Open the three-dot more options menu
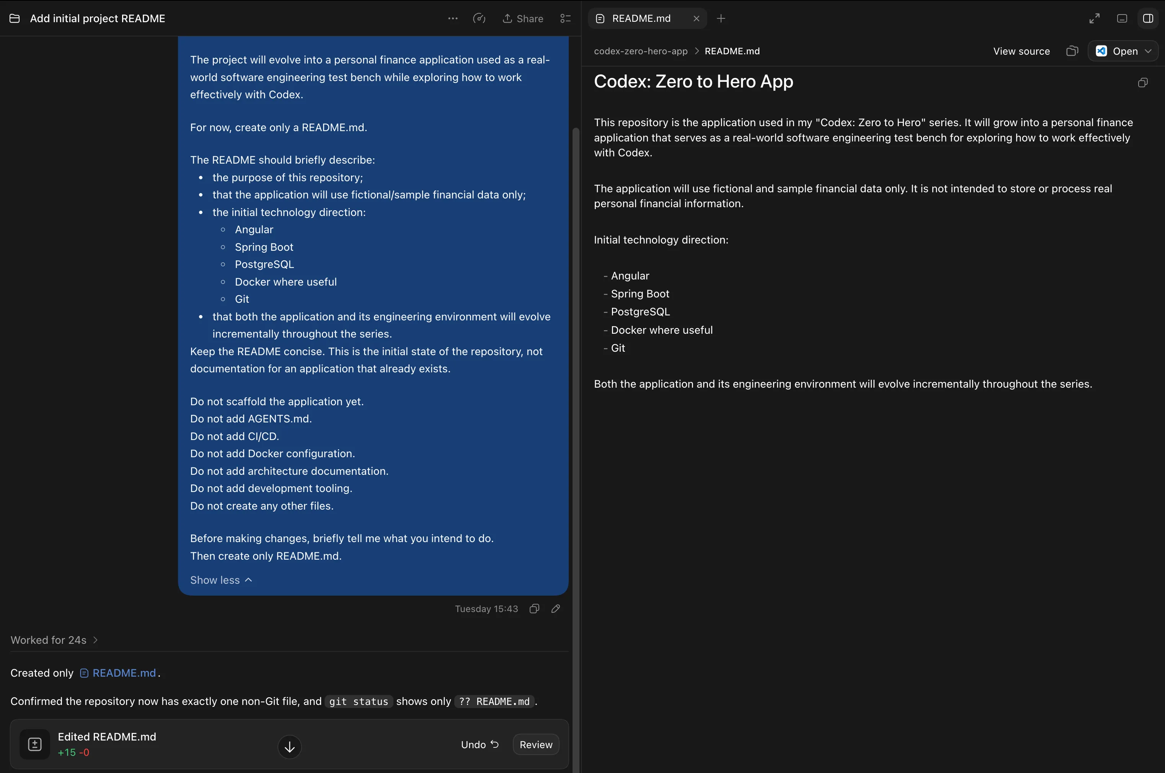 coord(452,18)
